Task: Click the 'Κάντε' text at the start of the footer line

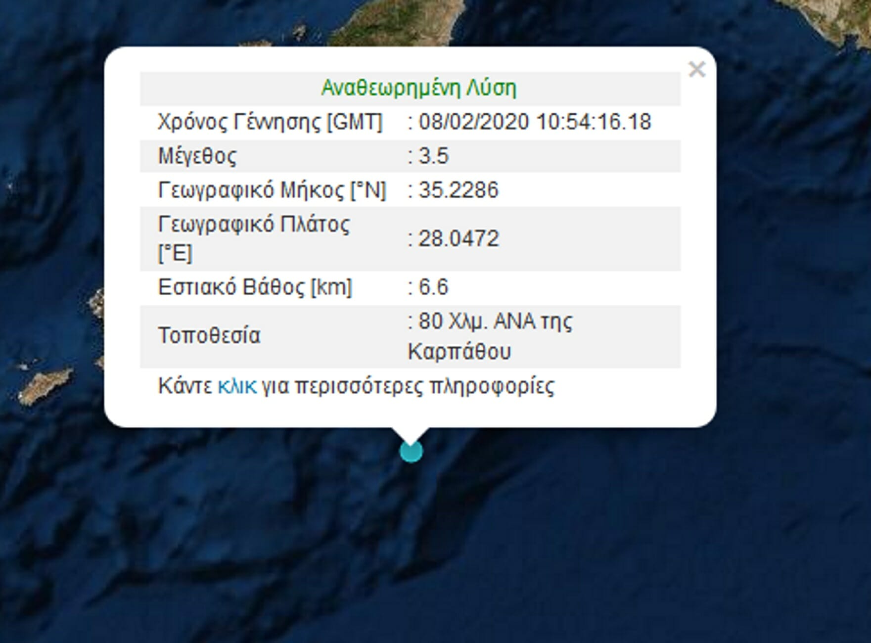Action: coord(185,386)
